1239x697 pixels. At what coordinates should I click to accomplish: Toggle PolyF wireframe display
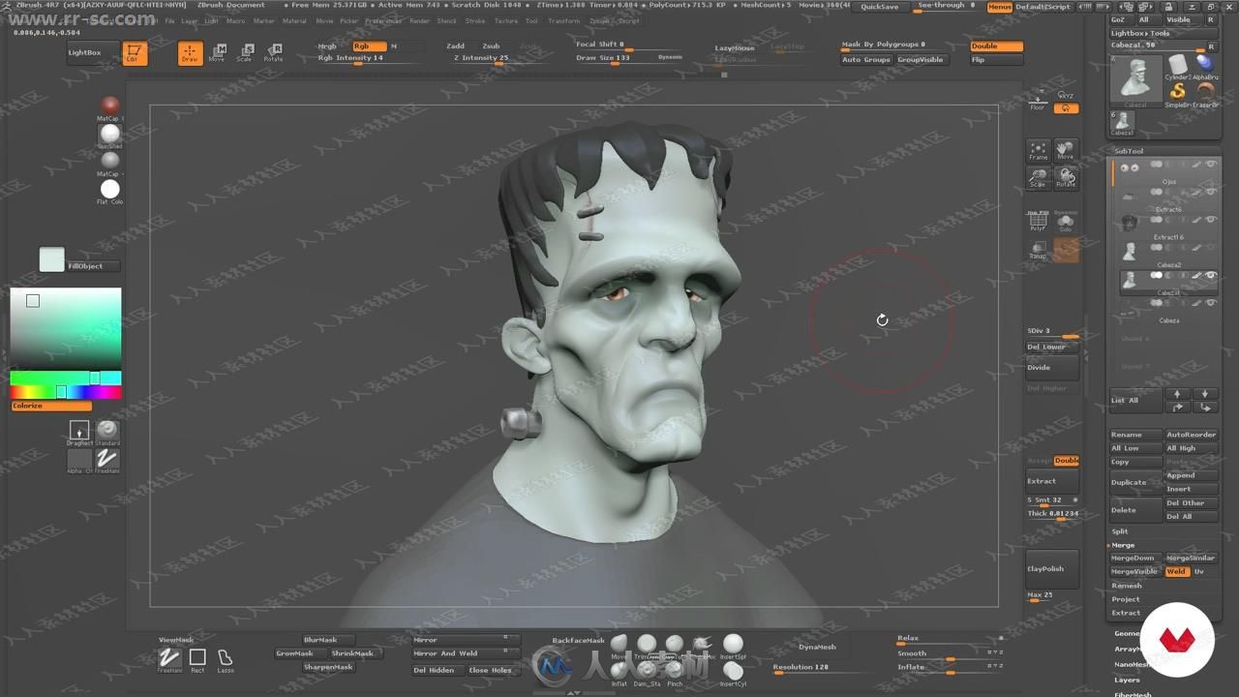coord(1038,222)
